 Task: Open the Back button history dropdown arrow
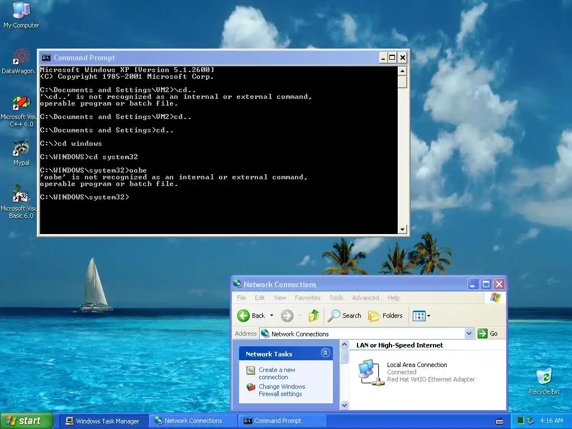(272, 316)
